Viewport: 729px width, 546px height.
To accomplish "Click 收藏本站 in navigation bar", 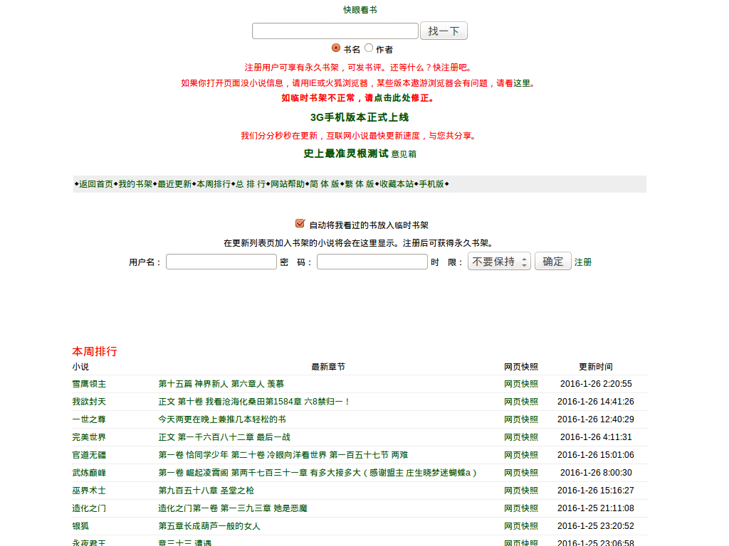I will click(x=397, y=184).
